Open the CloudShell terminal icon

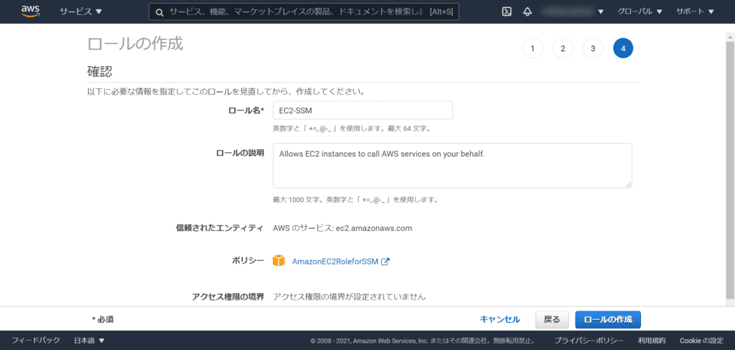[x=506, y=11]
